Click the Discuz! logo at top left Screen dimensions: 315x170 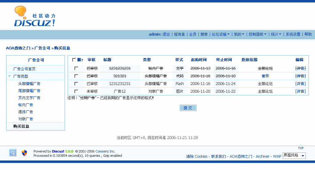pyautogui.click(x=34, y=17)
